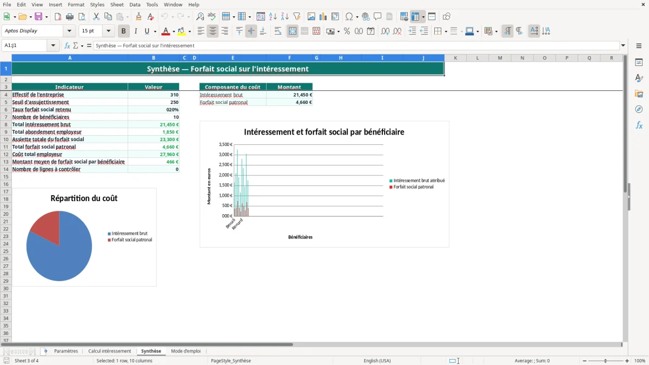Insert Special Character omega icon
Screen dimensions: 649x365
(349, 17)
